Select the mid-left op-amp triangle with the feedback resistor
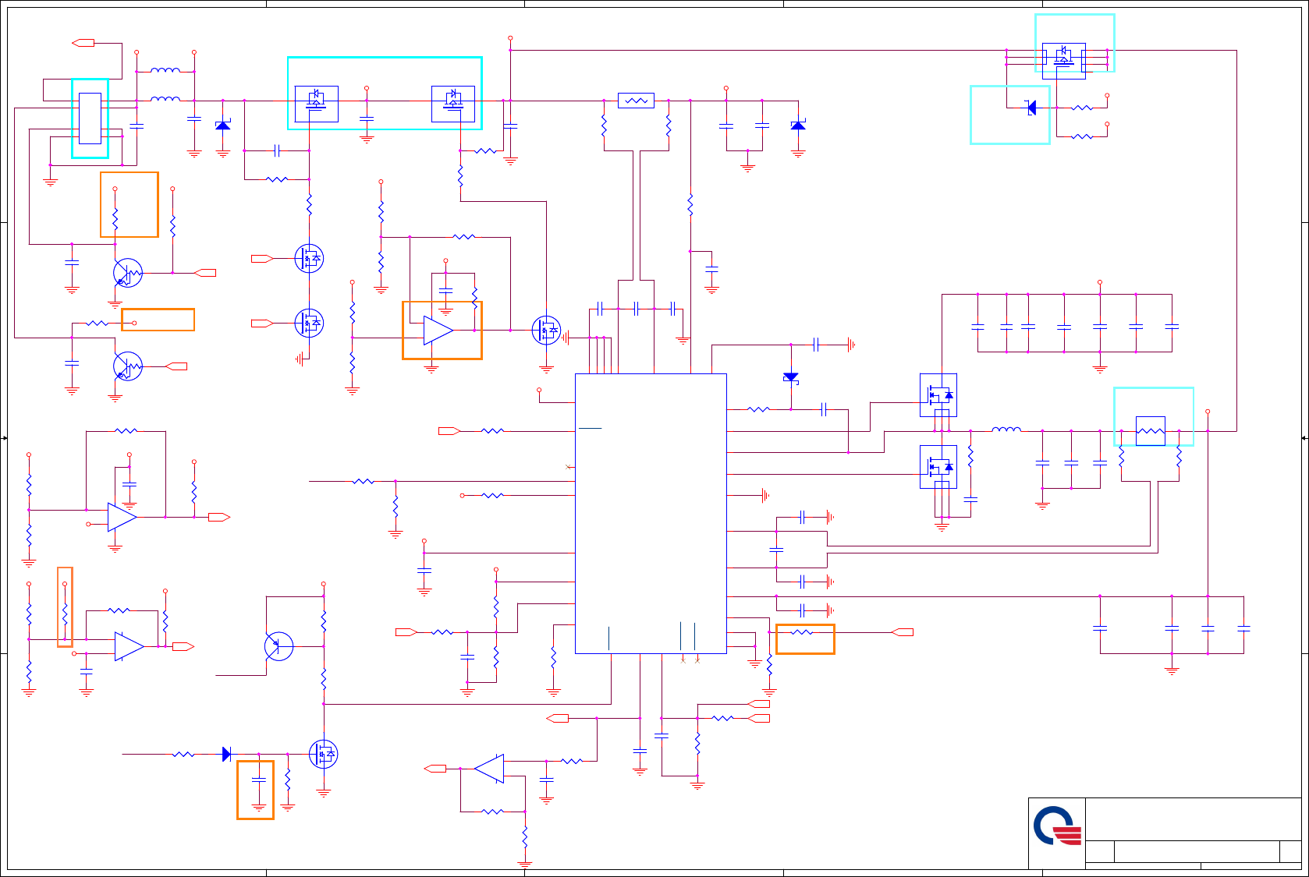This screenshot has width=1309, height=877. [122, 517]
